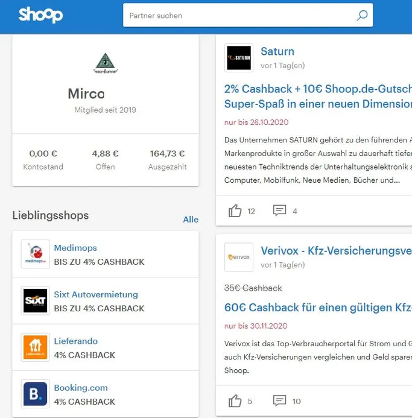Click the 4,88 € Offen value
This screenshot has width=412, height=418.
(x=106, y=154)
